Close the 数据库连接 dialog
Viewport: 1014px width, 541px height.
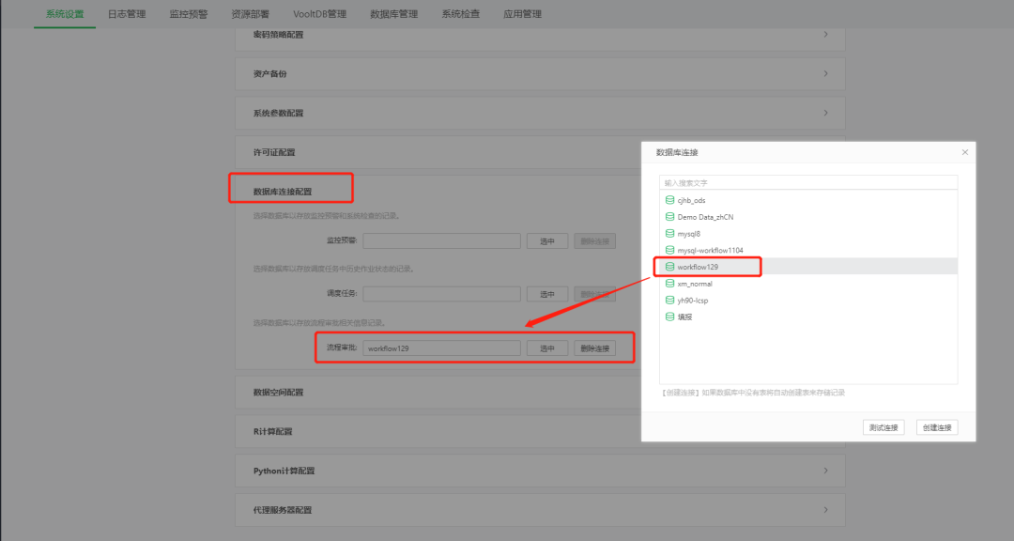point(965,152)
